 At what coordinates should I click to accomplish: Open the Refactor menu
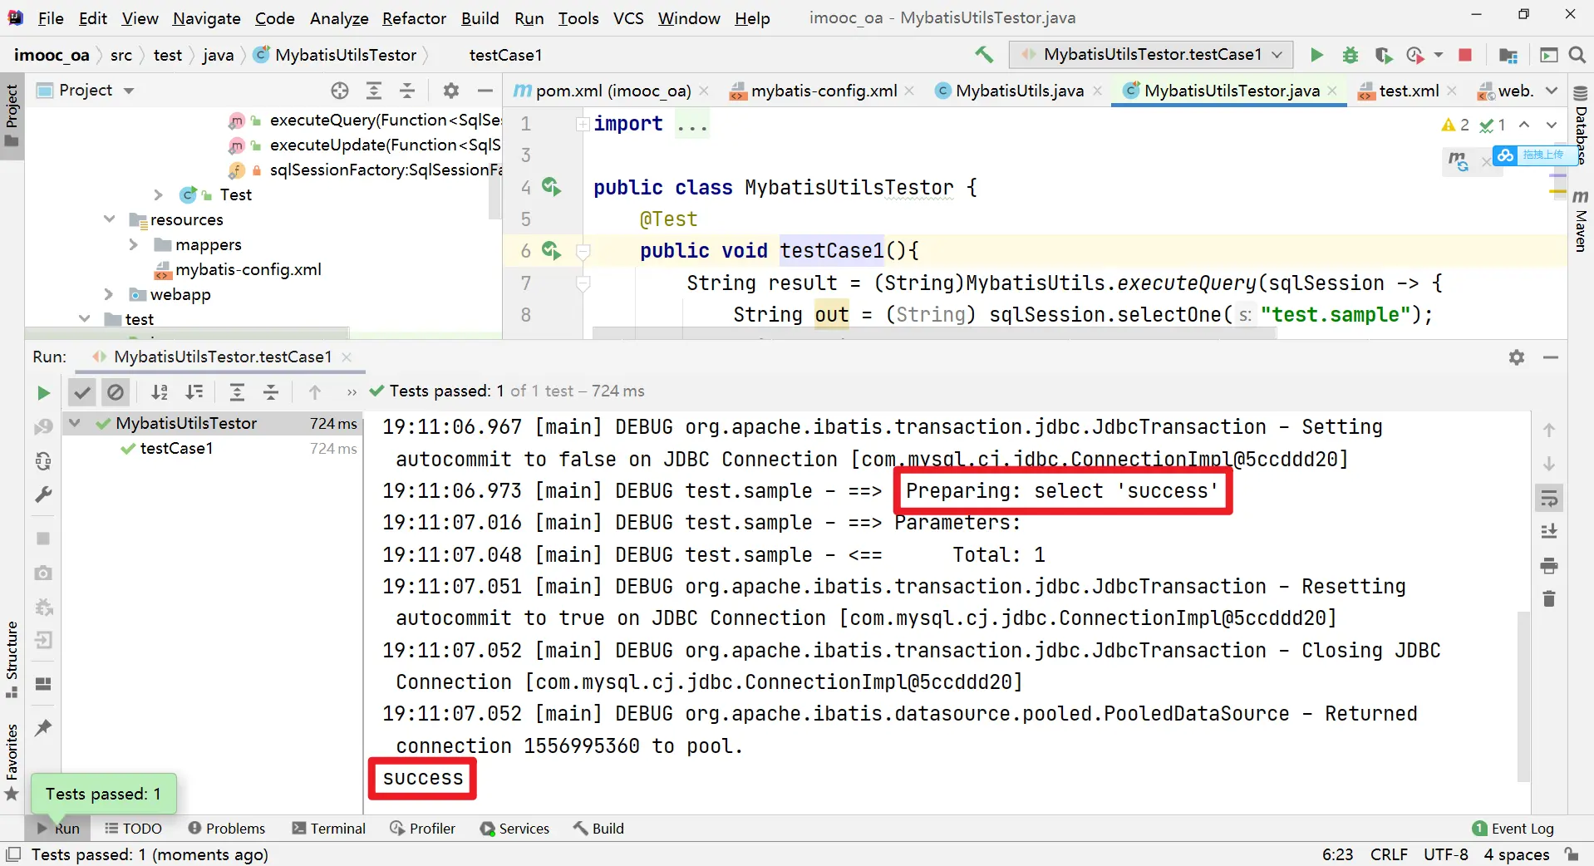413,18
